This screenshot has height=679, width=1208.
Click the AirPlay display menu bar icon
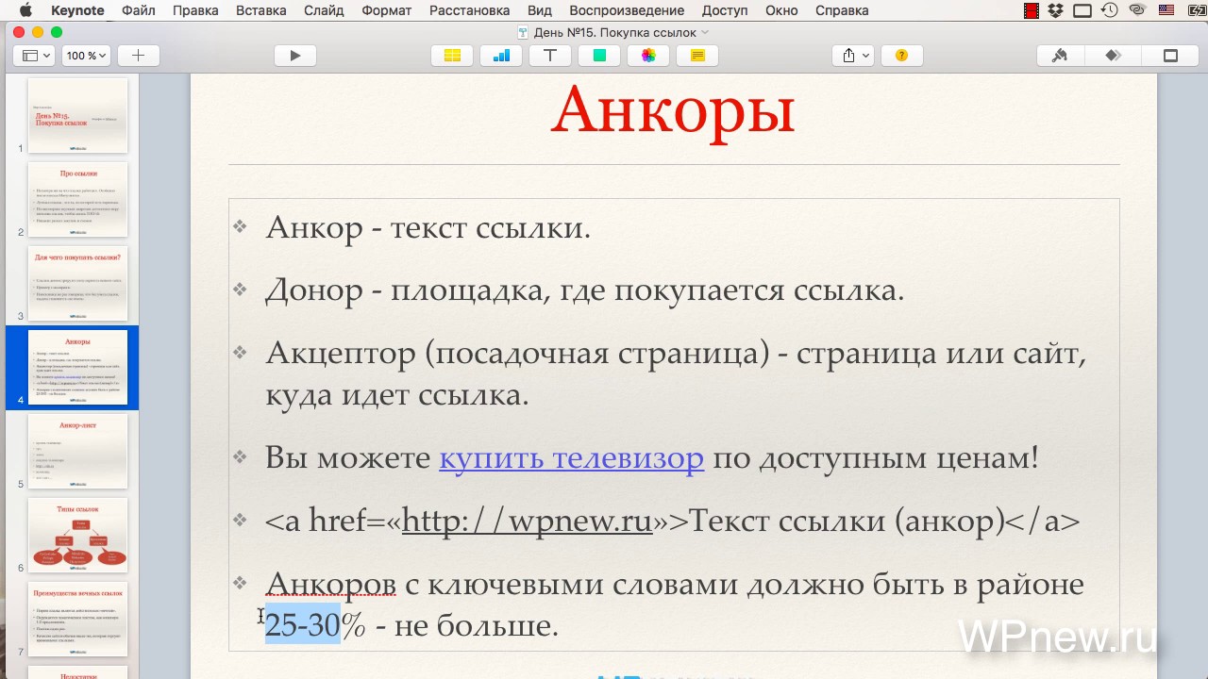click(x=1082, y=10)
